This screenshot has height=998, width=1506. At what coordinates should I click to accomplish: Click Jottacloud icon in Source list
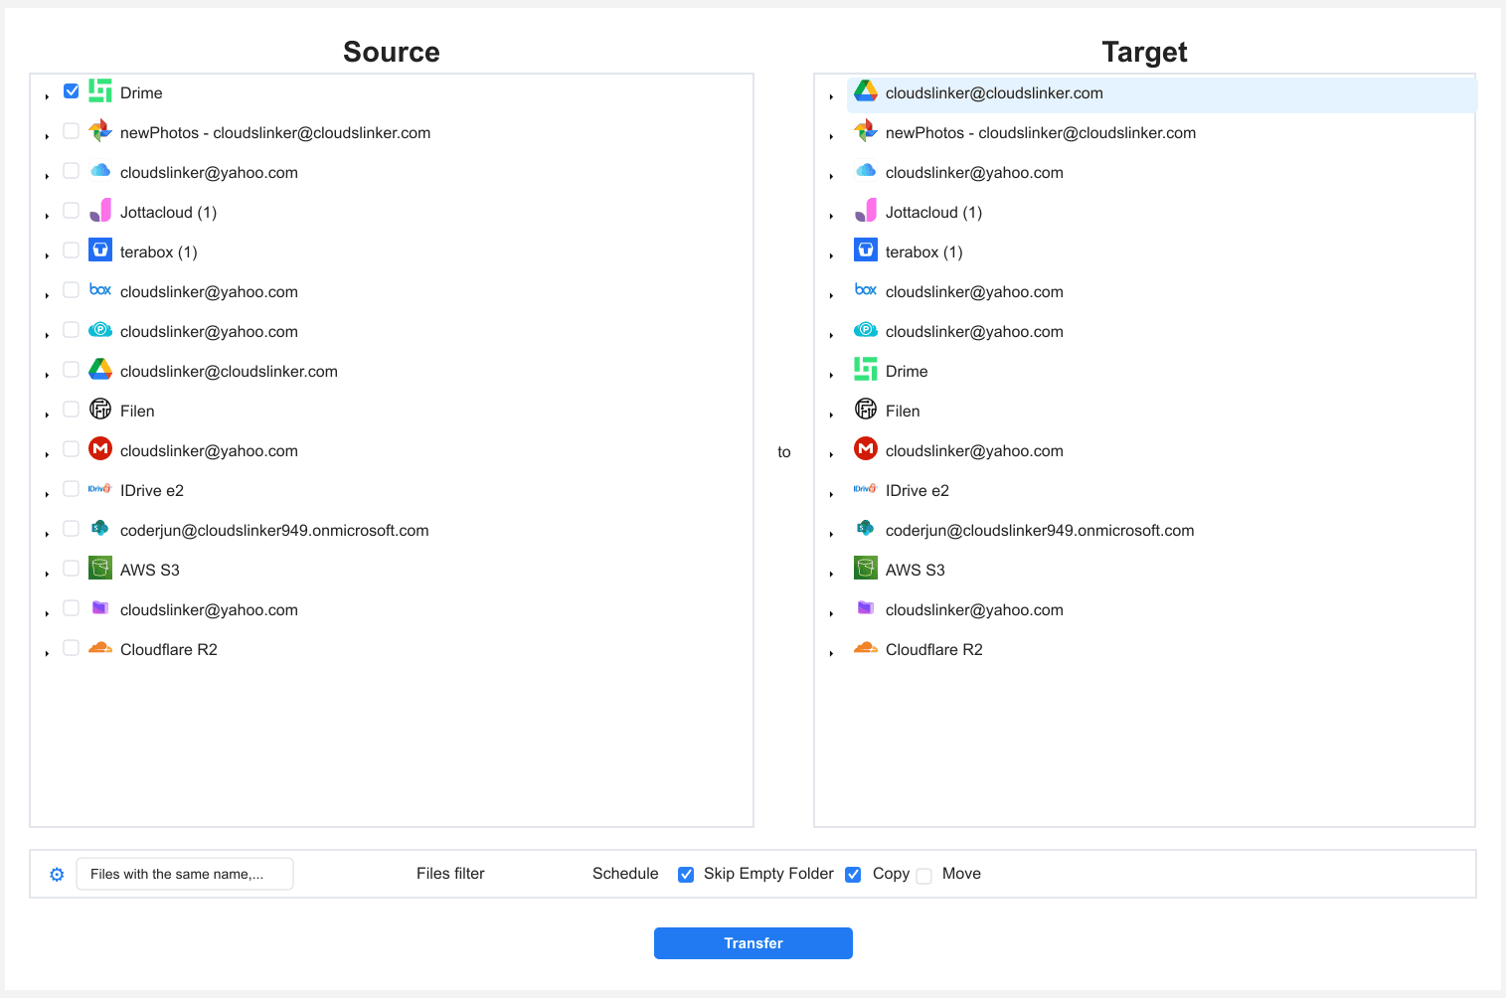(100, 211)
